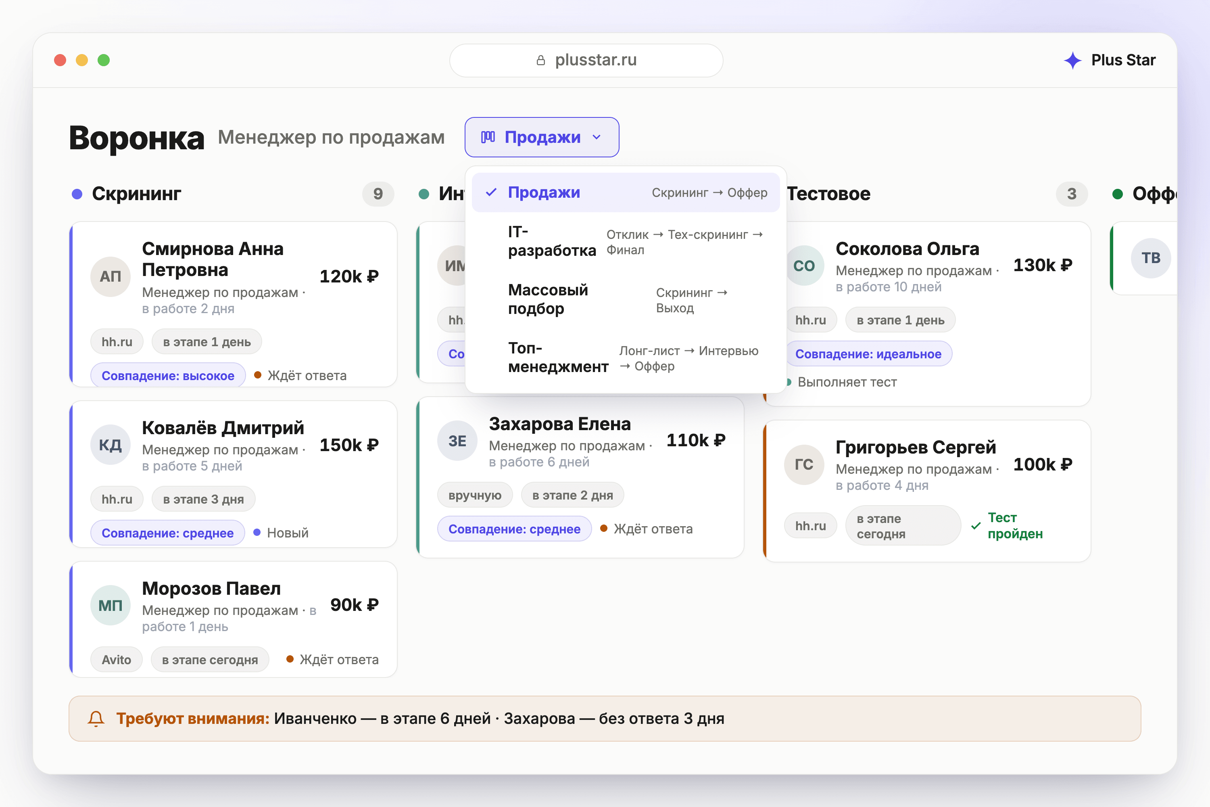Click вручную source tag on Захарова card
The height and width of the screenshot is (807, 1210).
point(475,495)
